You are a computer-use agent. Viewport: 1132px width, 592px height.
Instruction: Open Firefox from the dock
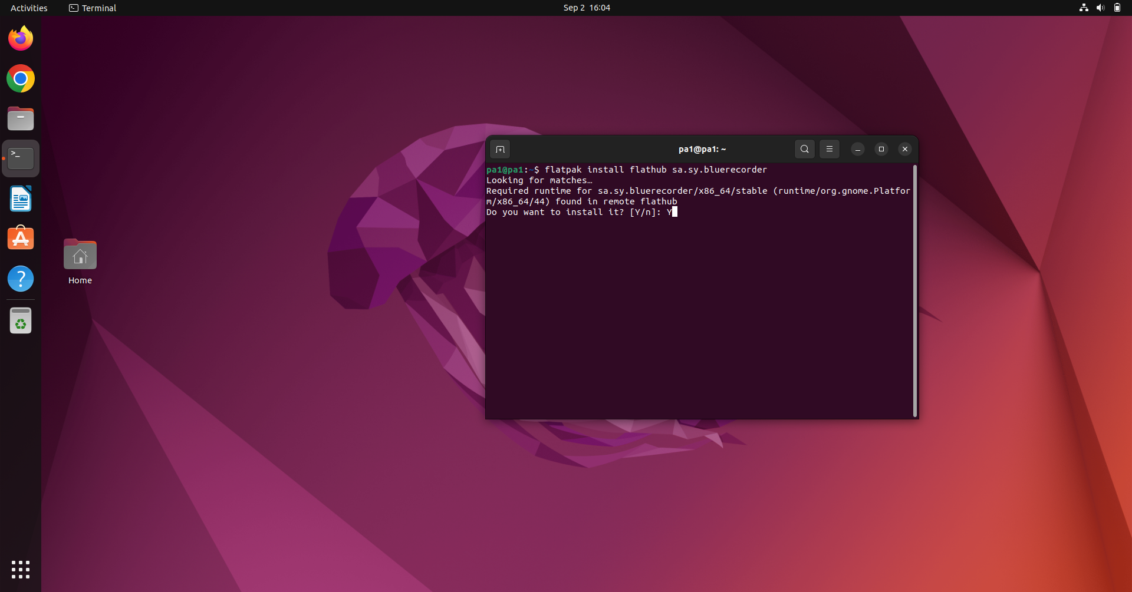[x=20, y=38]
